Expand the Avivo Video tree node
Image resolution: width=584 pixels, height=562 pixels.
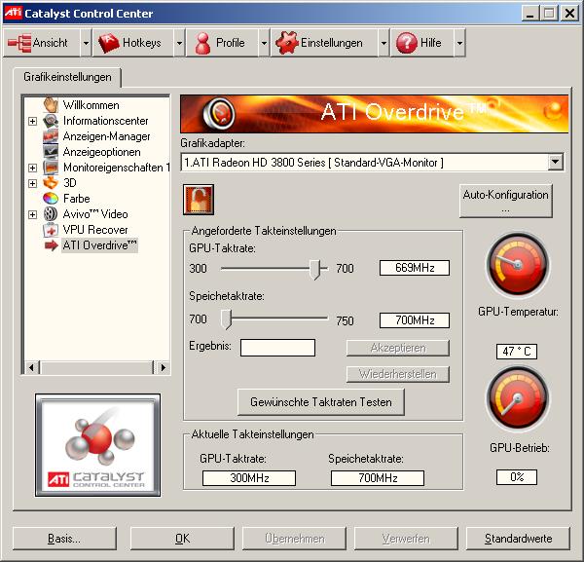[33, 214]
